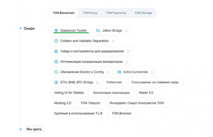Open the TON Browser item
This screenshot has height=137, width=213.
coord(122,113)
